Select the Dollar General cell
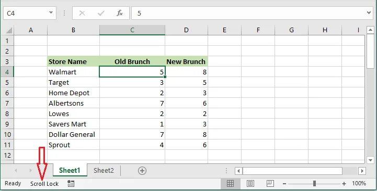The width and height of the screenshot is (377, 191). 73,134
